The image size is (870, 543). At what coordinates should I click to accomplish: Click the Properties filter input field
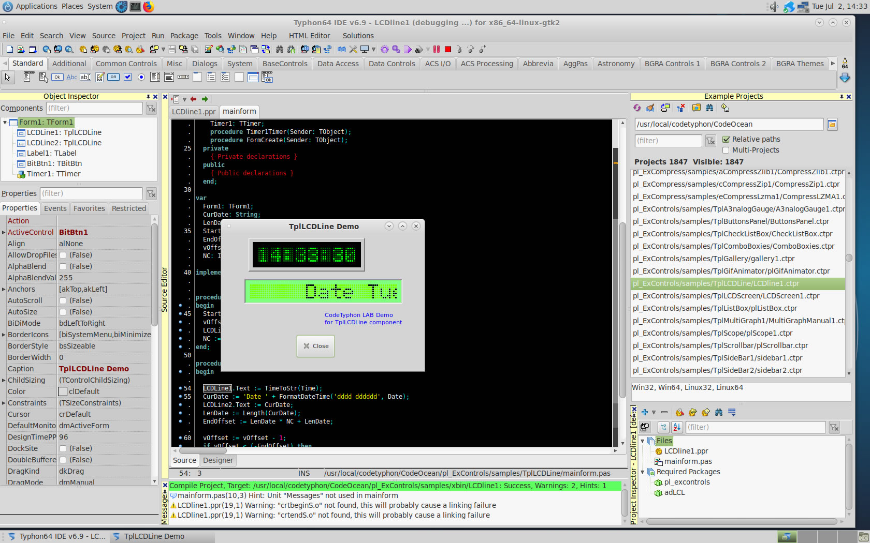pyautogui.click(x=91, y=193)
